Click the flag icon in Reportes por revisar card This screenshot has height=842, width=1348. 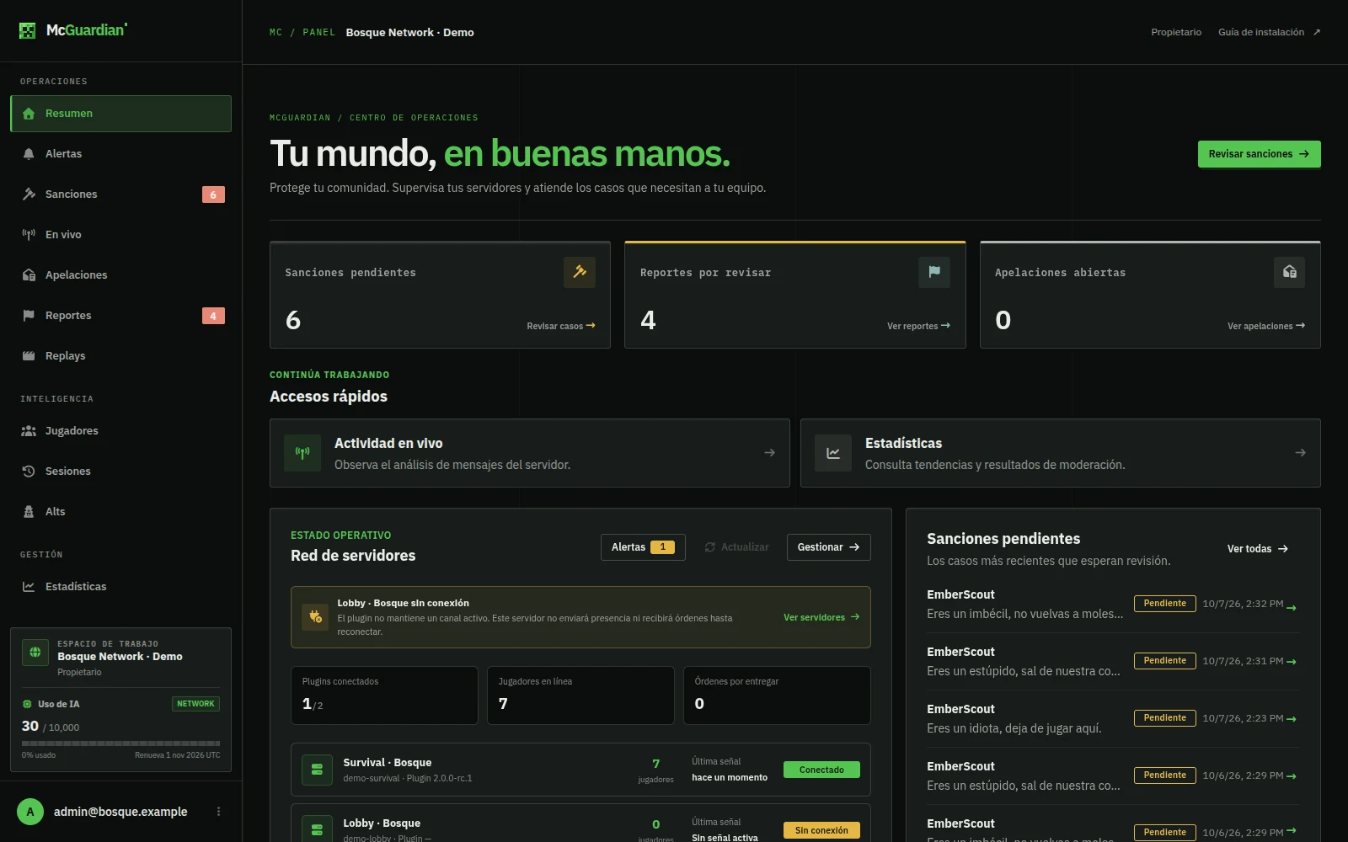pyautogui.click(x=934, y=272)
